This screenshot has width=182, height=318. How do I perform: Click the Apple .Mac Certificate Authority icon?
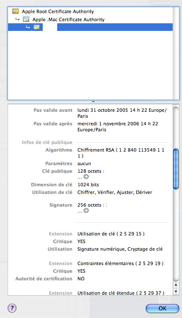point(26,19)
